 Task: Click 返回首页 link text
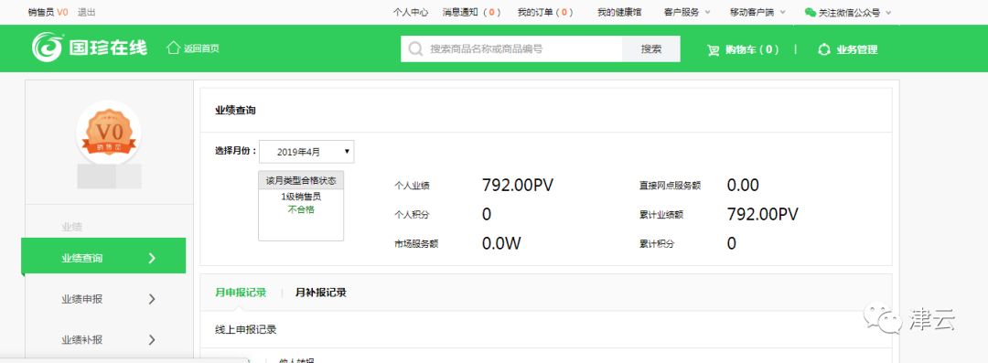pos(201,48)
